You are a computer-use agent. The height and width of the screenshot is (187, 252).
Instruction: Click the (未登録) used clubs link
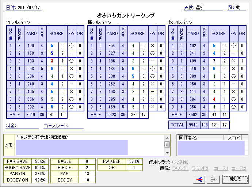[180, 162]
